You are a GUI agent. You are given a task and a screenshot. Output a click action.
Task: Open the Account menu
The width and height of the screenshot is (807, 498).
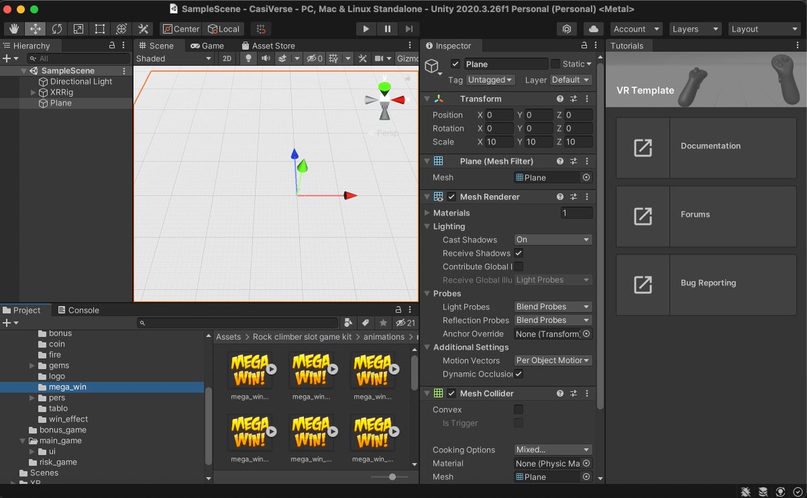tap(638, 29)
